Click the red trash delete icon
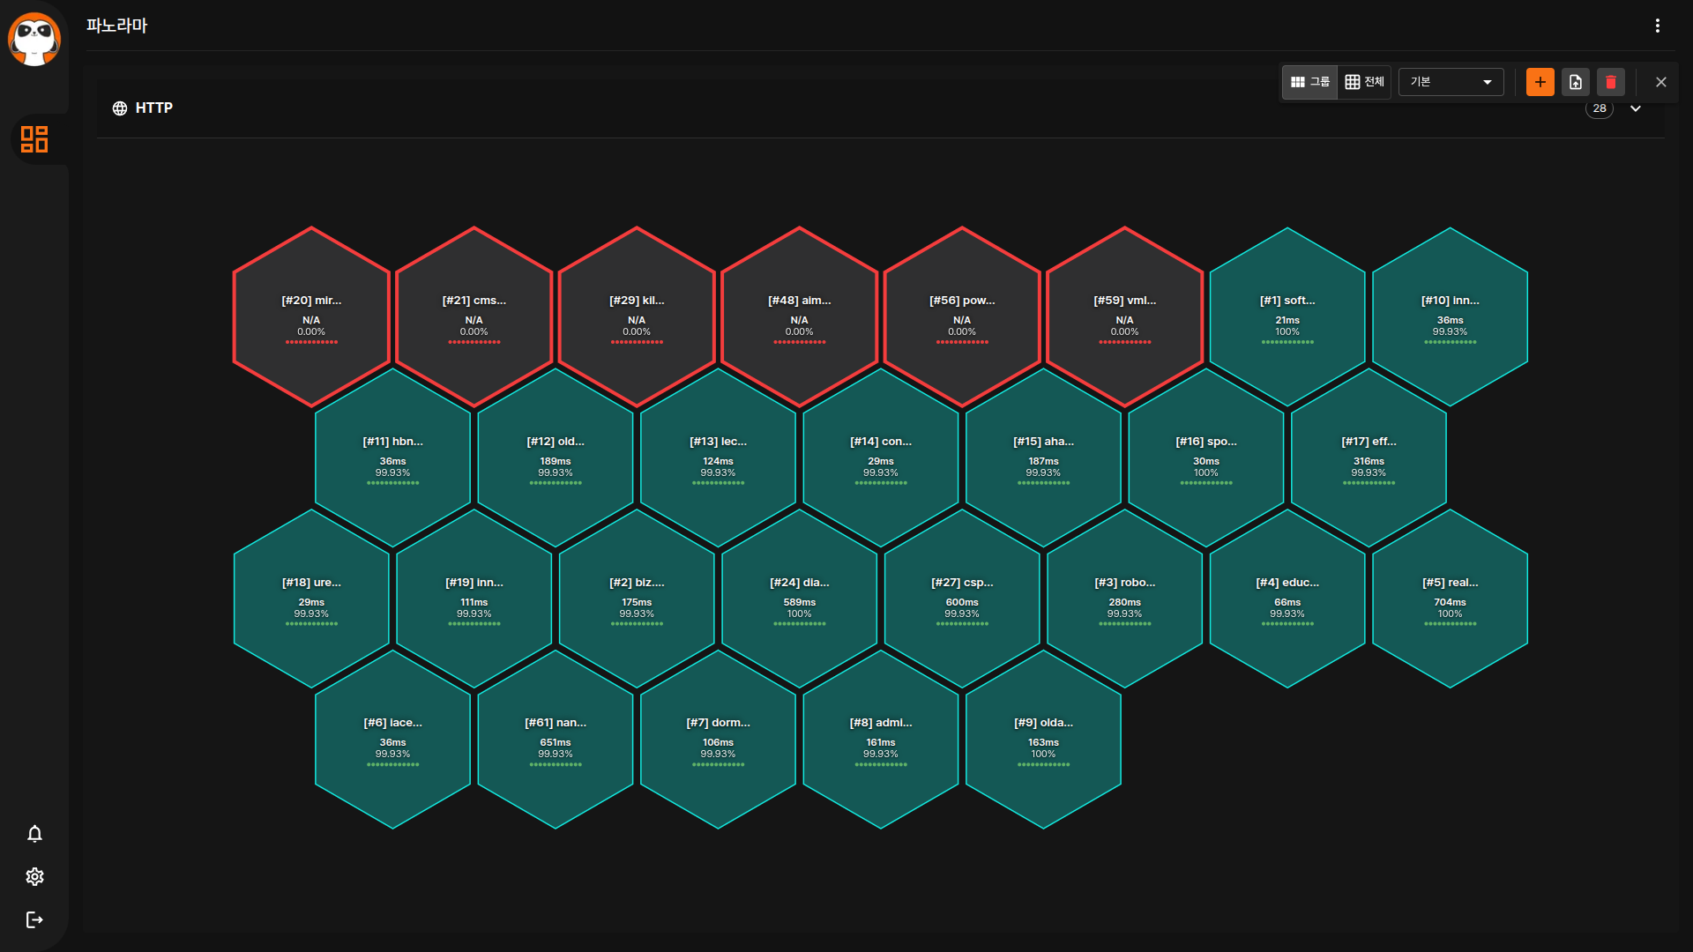Viewport: 1693px width, 952px height. click(1611, 82)
